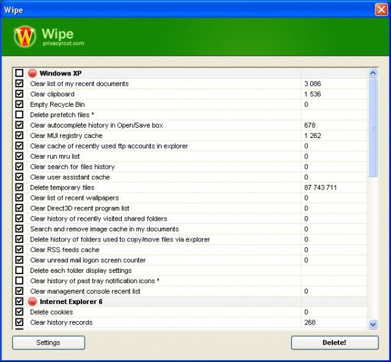Uncheck the Empty Recycle Bin checkbox

point(19,104)
